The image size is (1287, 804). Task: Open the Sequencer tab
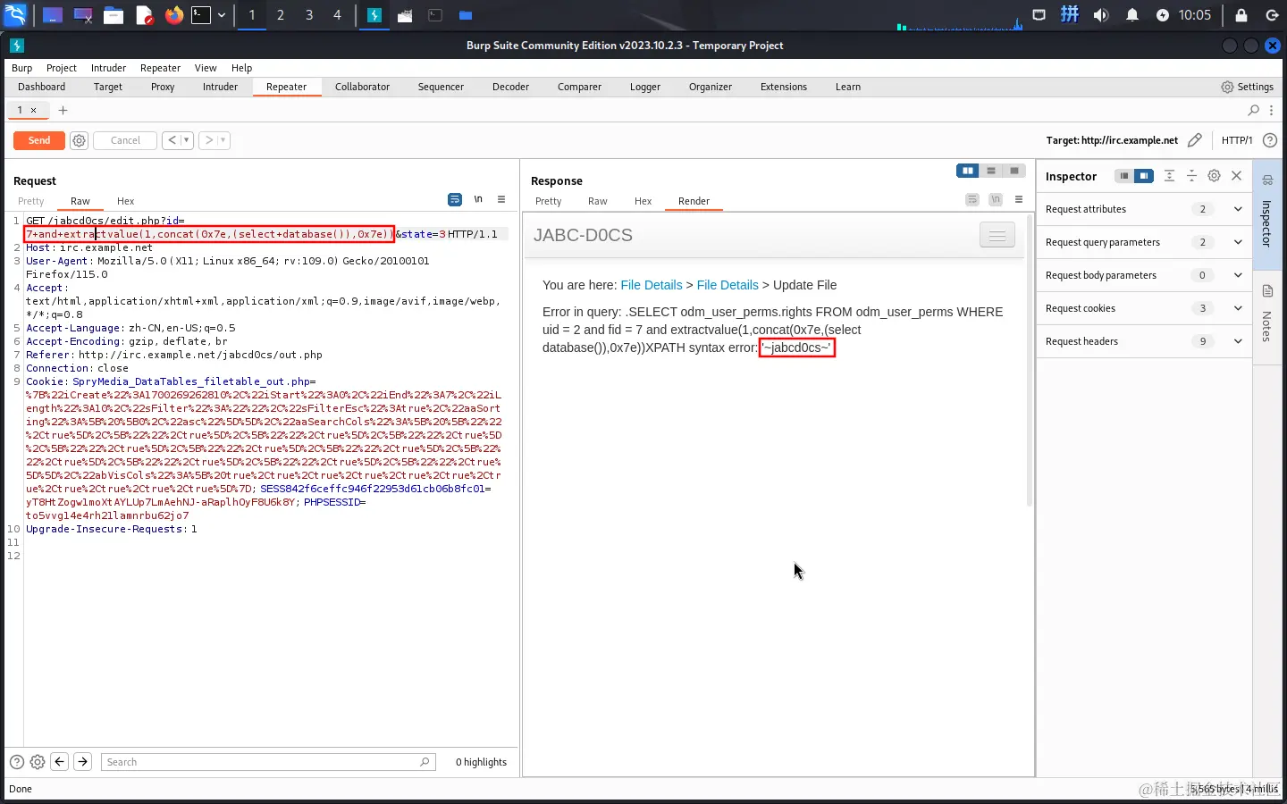(x=441, y=87)
